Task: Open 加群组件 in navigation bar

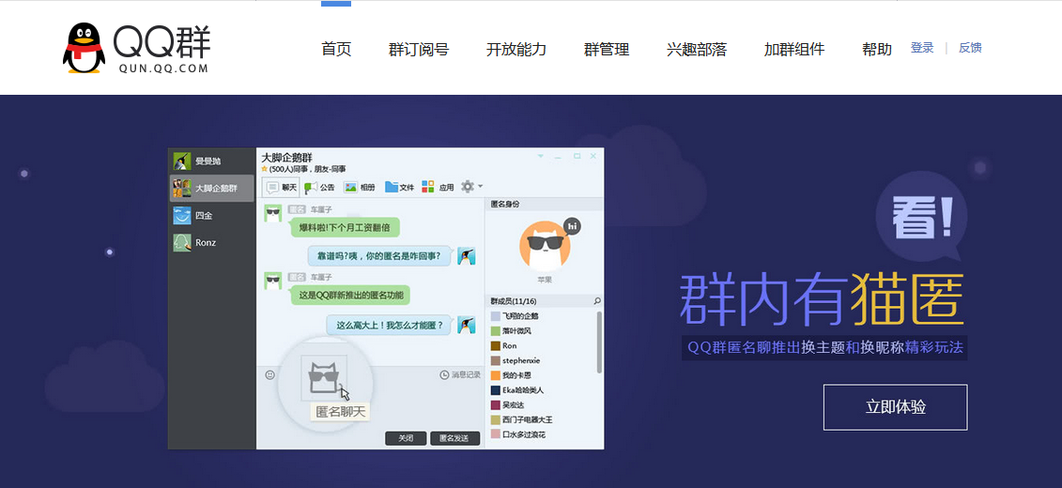Action: tap(794, 50)
